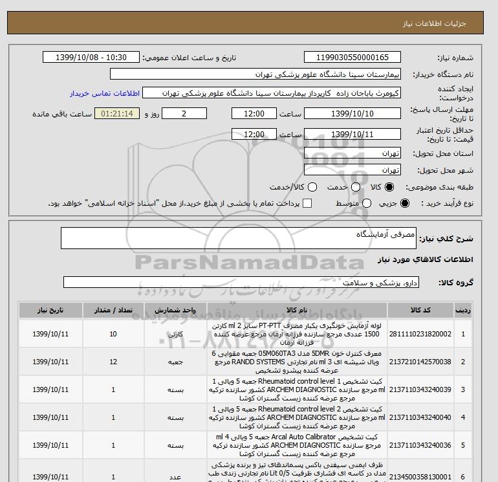The height and width of the screenshot is (482, 498).
Task: Click unit عدد in row 6
Action: pyautogui.click(x=175, y=477)
